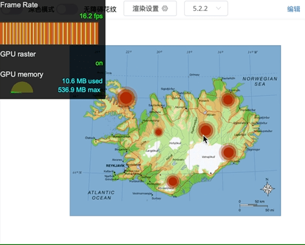The image size is (305, 245).
Task: Toggle the 深色模式 dark mode switch
Action: pyautogui.click(x=11, y=9)
